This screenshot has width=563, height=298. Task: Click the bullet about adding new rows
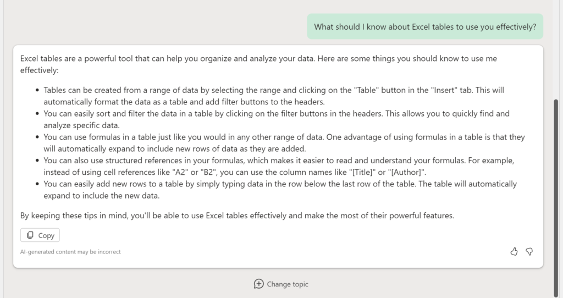(275, 190)
